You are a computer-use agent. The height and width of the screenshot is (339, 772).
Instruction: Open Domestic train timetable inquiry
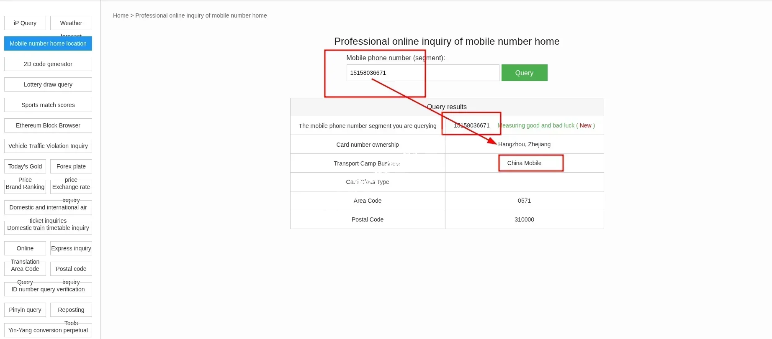tap(48, 228)
